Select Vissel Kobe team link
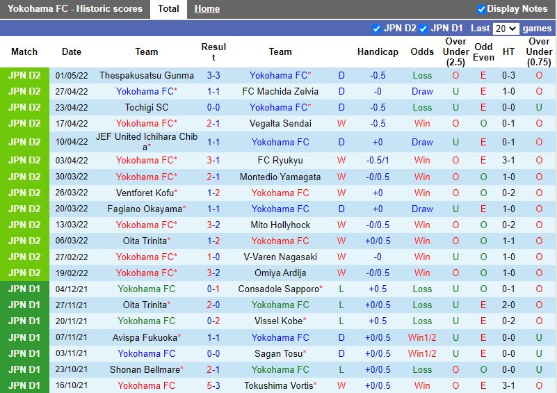This screenshot has height=393, width=557. click(x=278, y=321)
